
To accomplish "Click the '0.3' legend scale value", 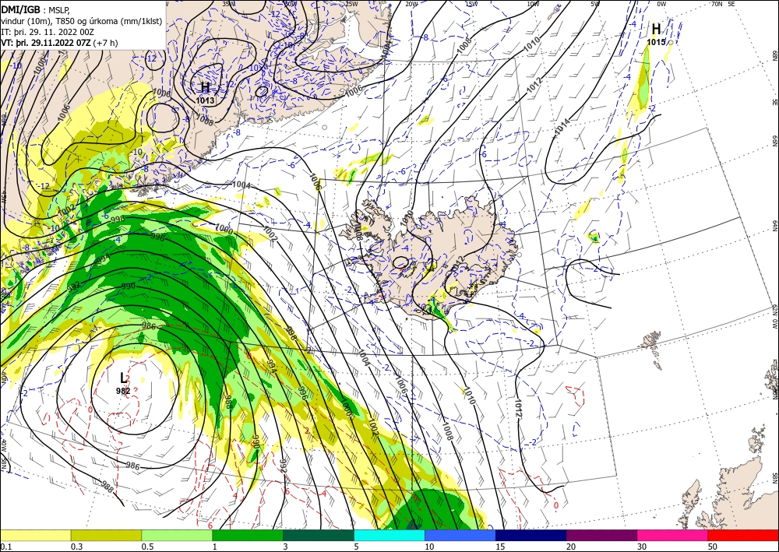I will [76, 547].
